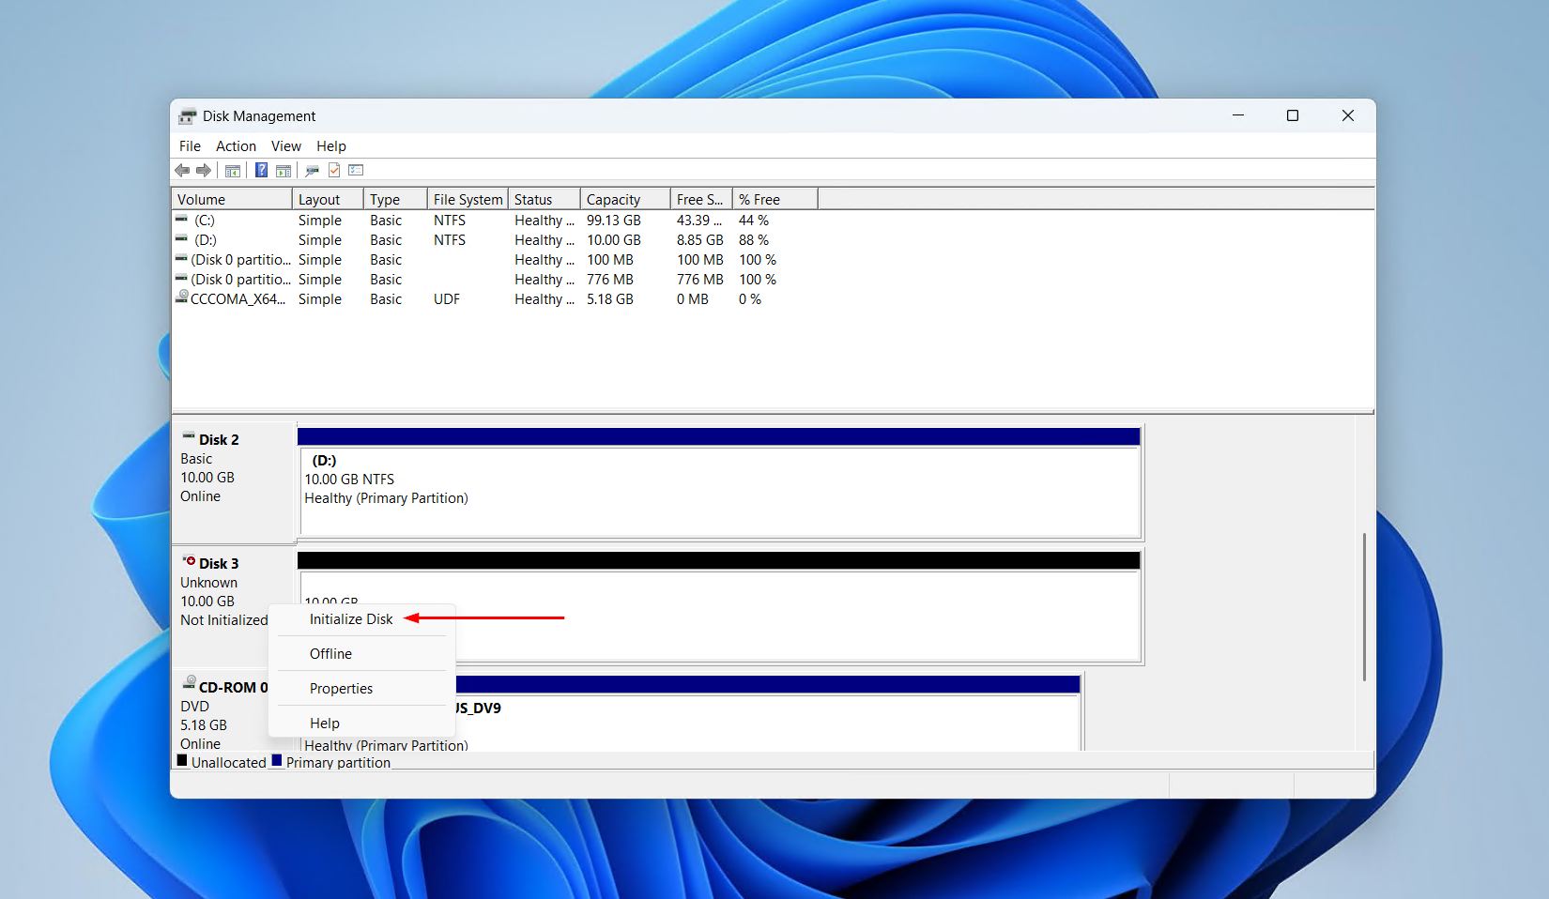Click the (D:) volume drive icon in list
This screenshot has width=1549, height=899.
point(181,239)
